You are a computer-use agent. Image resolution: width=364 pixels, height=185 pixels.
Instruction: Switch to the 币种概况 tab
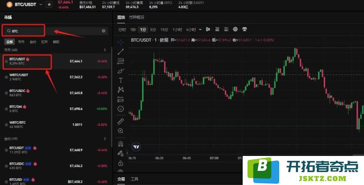[136, 17]
